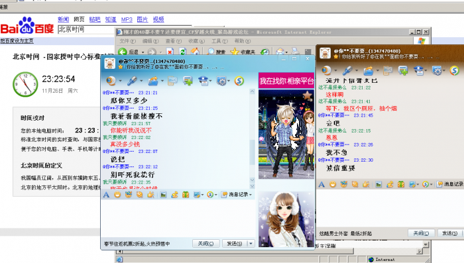Image resolution: width=464 pixels, height=263 pixels.
Task: Open the smiley emoticon picker in blue chat
Action: (117, 195)
